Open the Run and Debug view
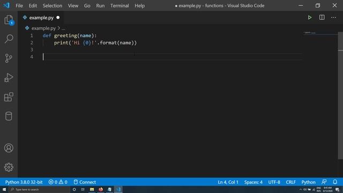 [x=9, y=78]
